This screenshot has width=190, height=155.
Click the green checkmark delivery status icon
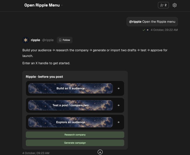(144, 30)
